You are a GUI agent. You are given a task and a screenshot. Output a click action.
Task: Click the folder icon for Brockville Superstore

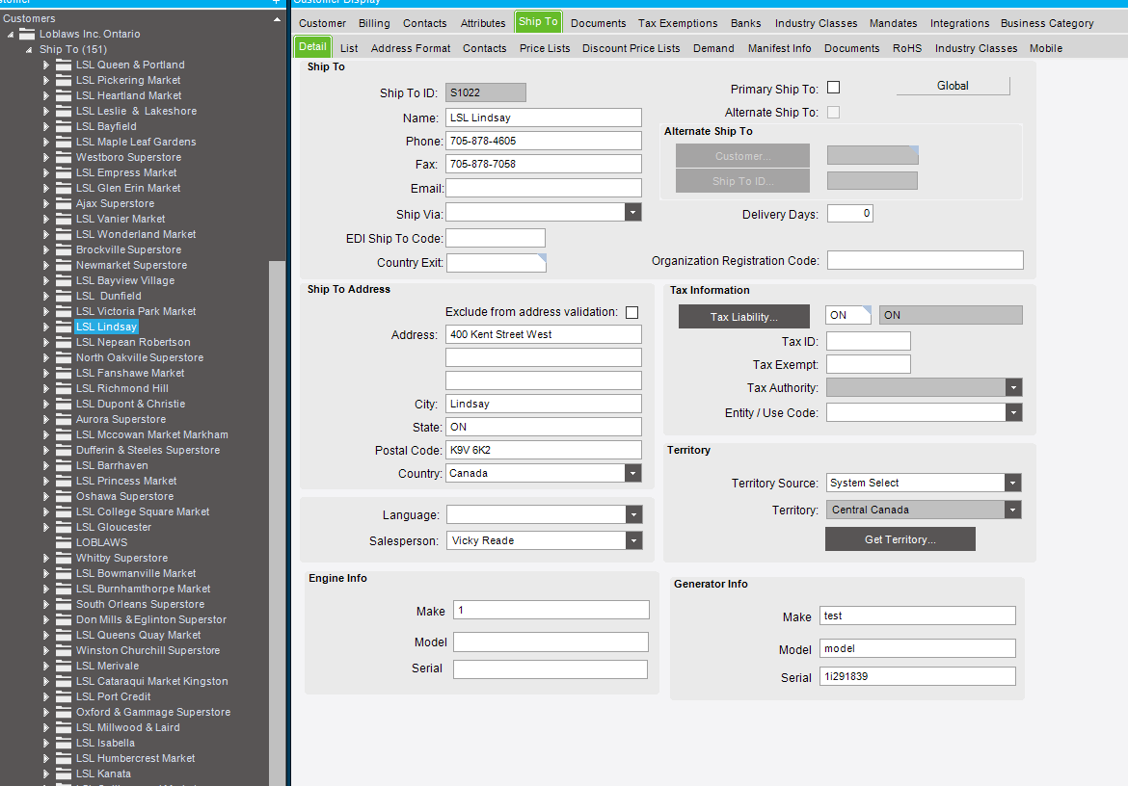pos(64,249)
